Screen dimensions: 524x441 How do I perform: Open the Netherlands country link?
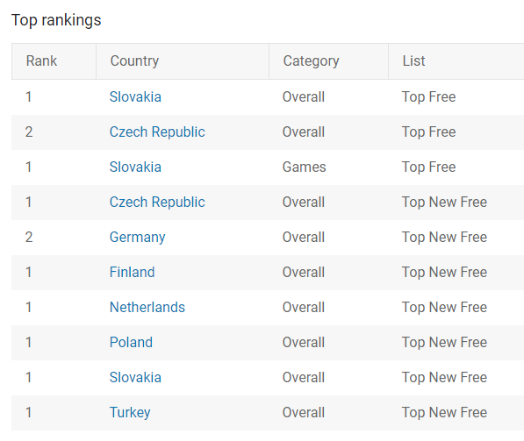pyautogui.click(x=147, y=308)
